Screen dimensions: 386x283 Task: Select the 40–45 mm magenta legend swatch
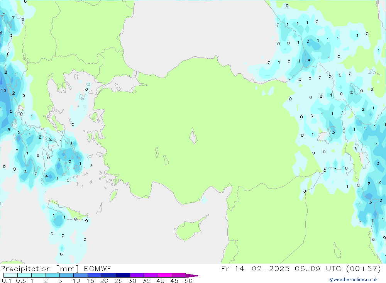(x=165, y=275)
